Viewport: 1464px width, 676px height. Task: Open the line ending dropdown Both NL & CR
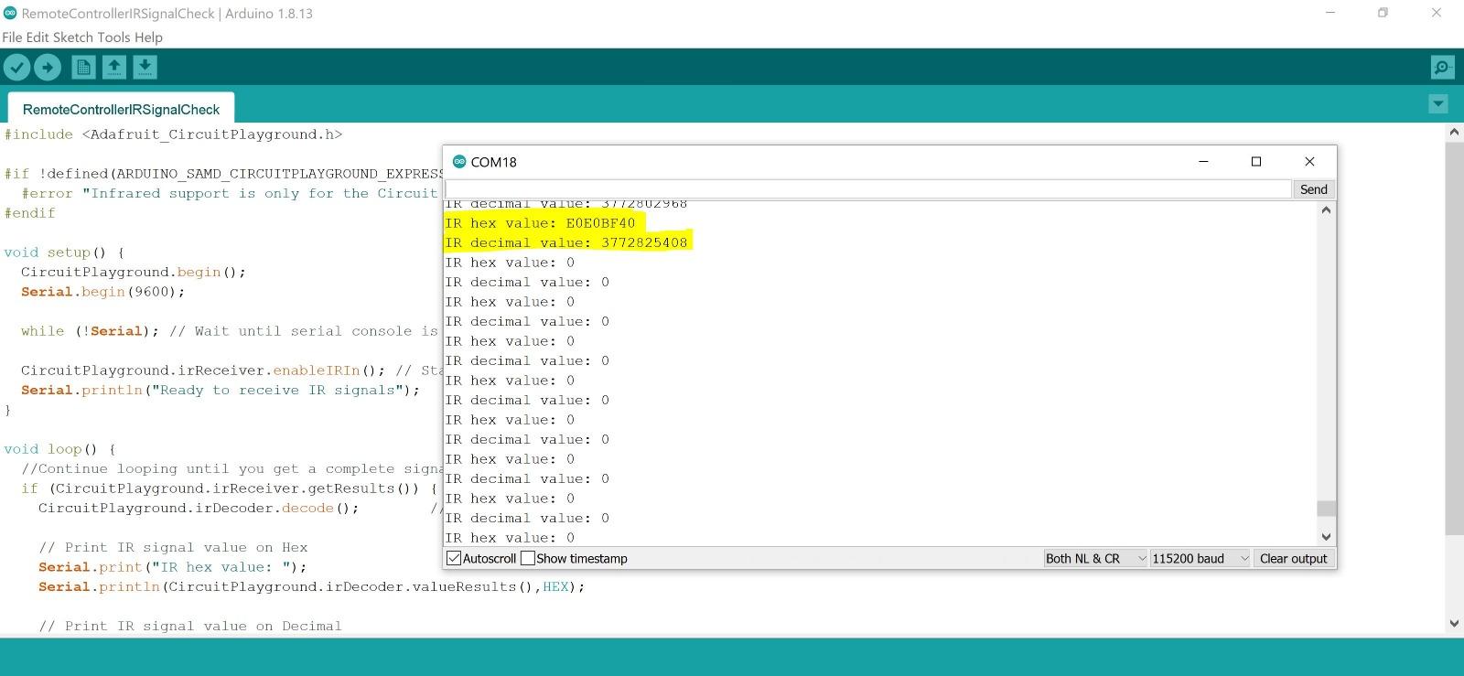[1095, 558]
